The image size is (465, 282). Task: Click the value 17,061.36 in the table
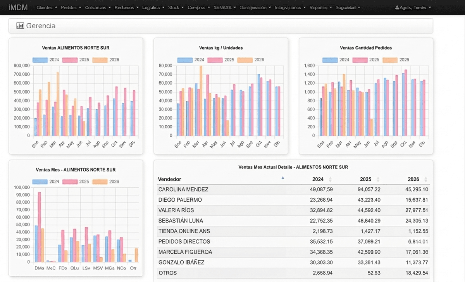(417, 252)
